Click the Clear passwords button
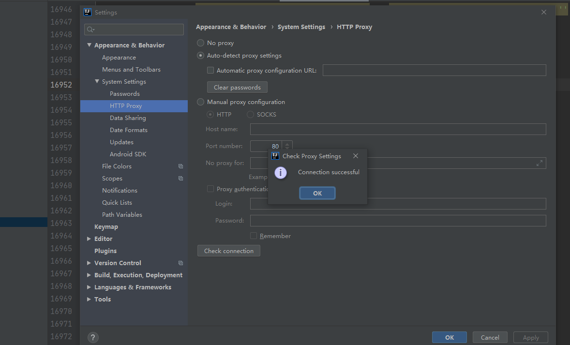Image resolution: width=570 pixels, height=345 pixels. click(237, 88)
